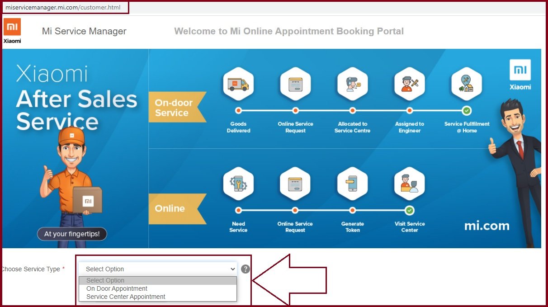Choose the Select Option placeholder entry
The height and width of the screenshot is (307, 548).
(105, 280)
